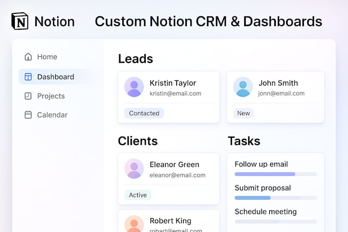Click Eleanor Green's avatar
Screen dimensions: 348x232
tap(134, 168)
